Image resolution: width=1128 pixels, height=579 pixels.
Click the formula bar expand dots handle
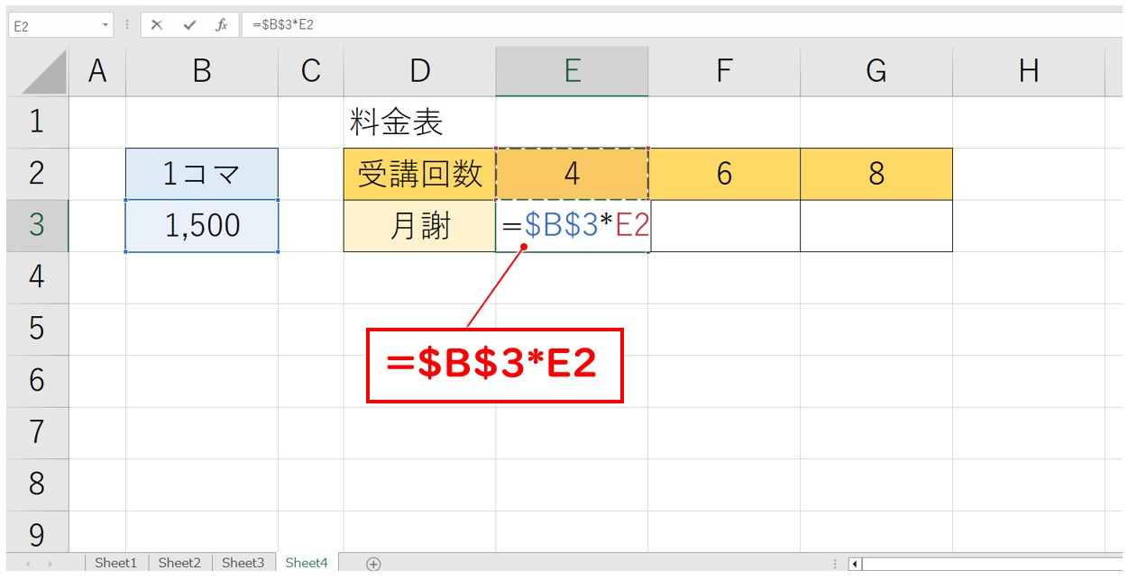pyautogui.click(x=127, y=25)
